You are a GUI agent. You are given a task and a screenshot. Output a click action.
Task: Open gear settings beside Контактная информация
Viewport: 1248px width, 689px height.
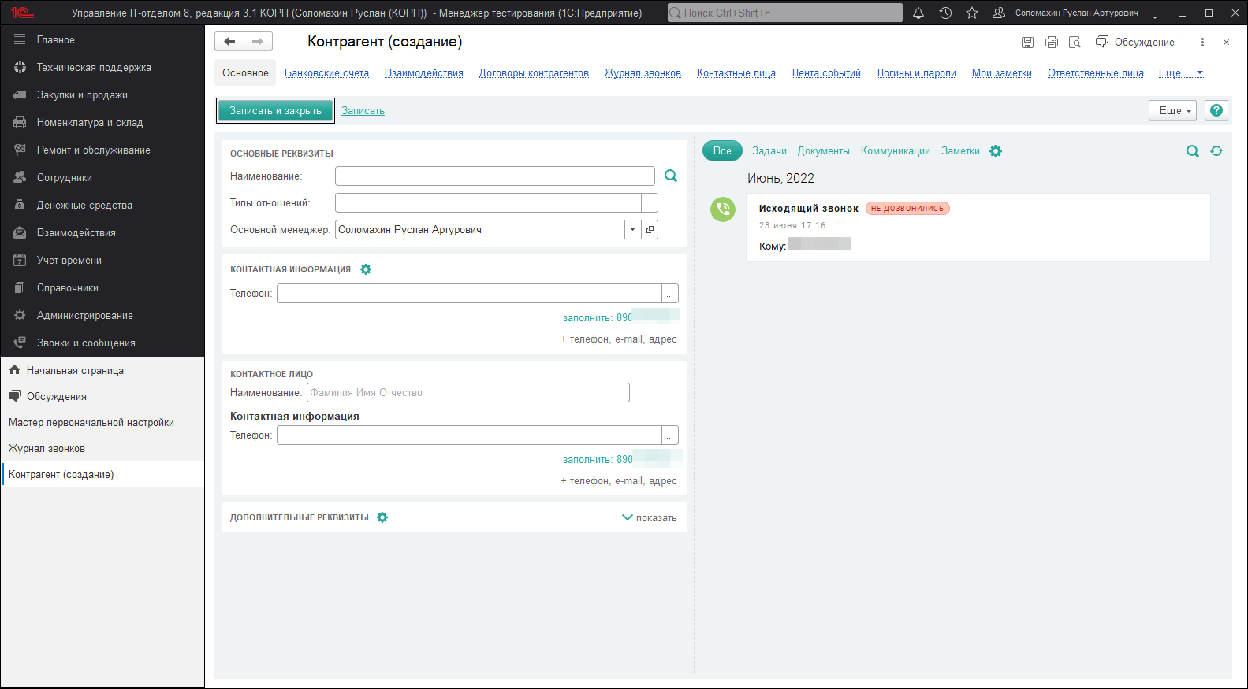pos(366,269)
